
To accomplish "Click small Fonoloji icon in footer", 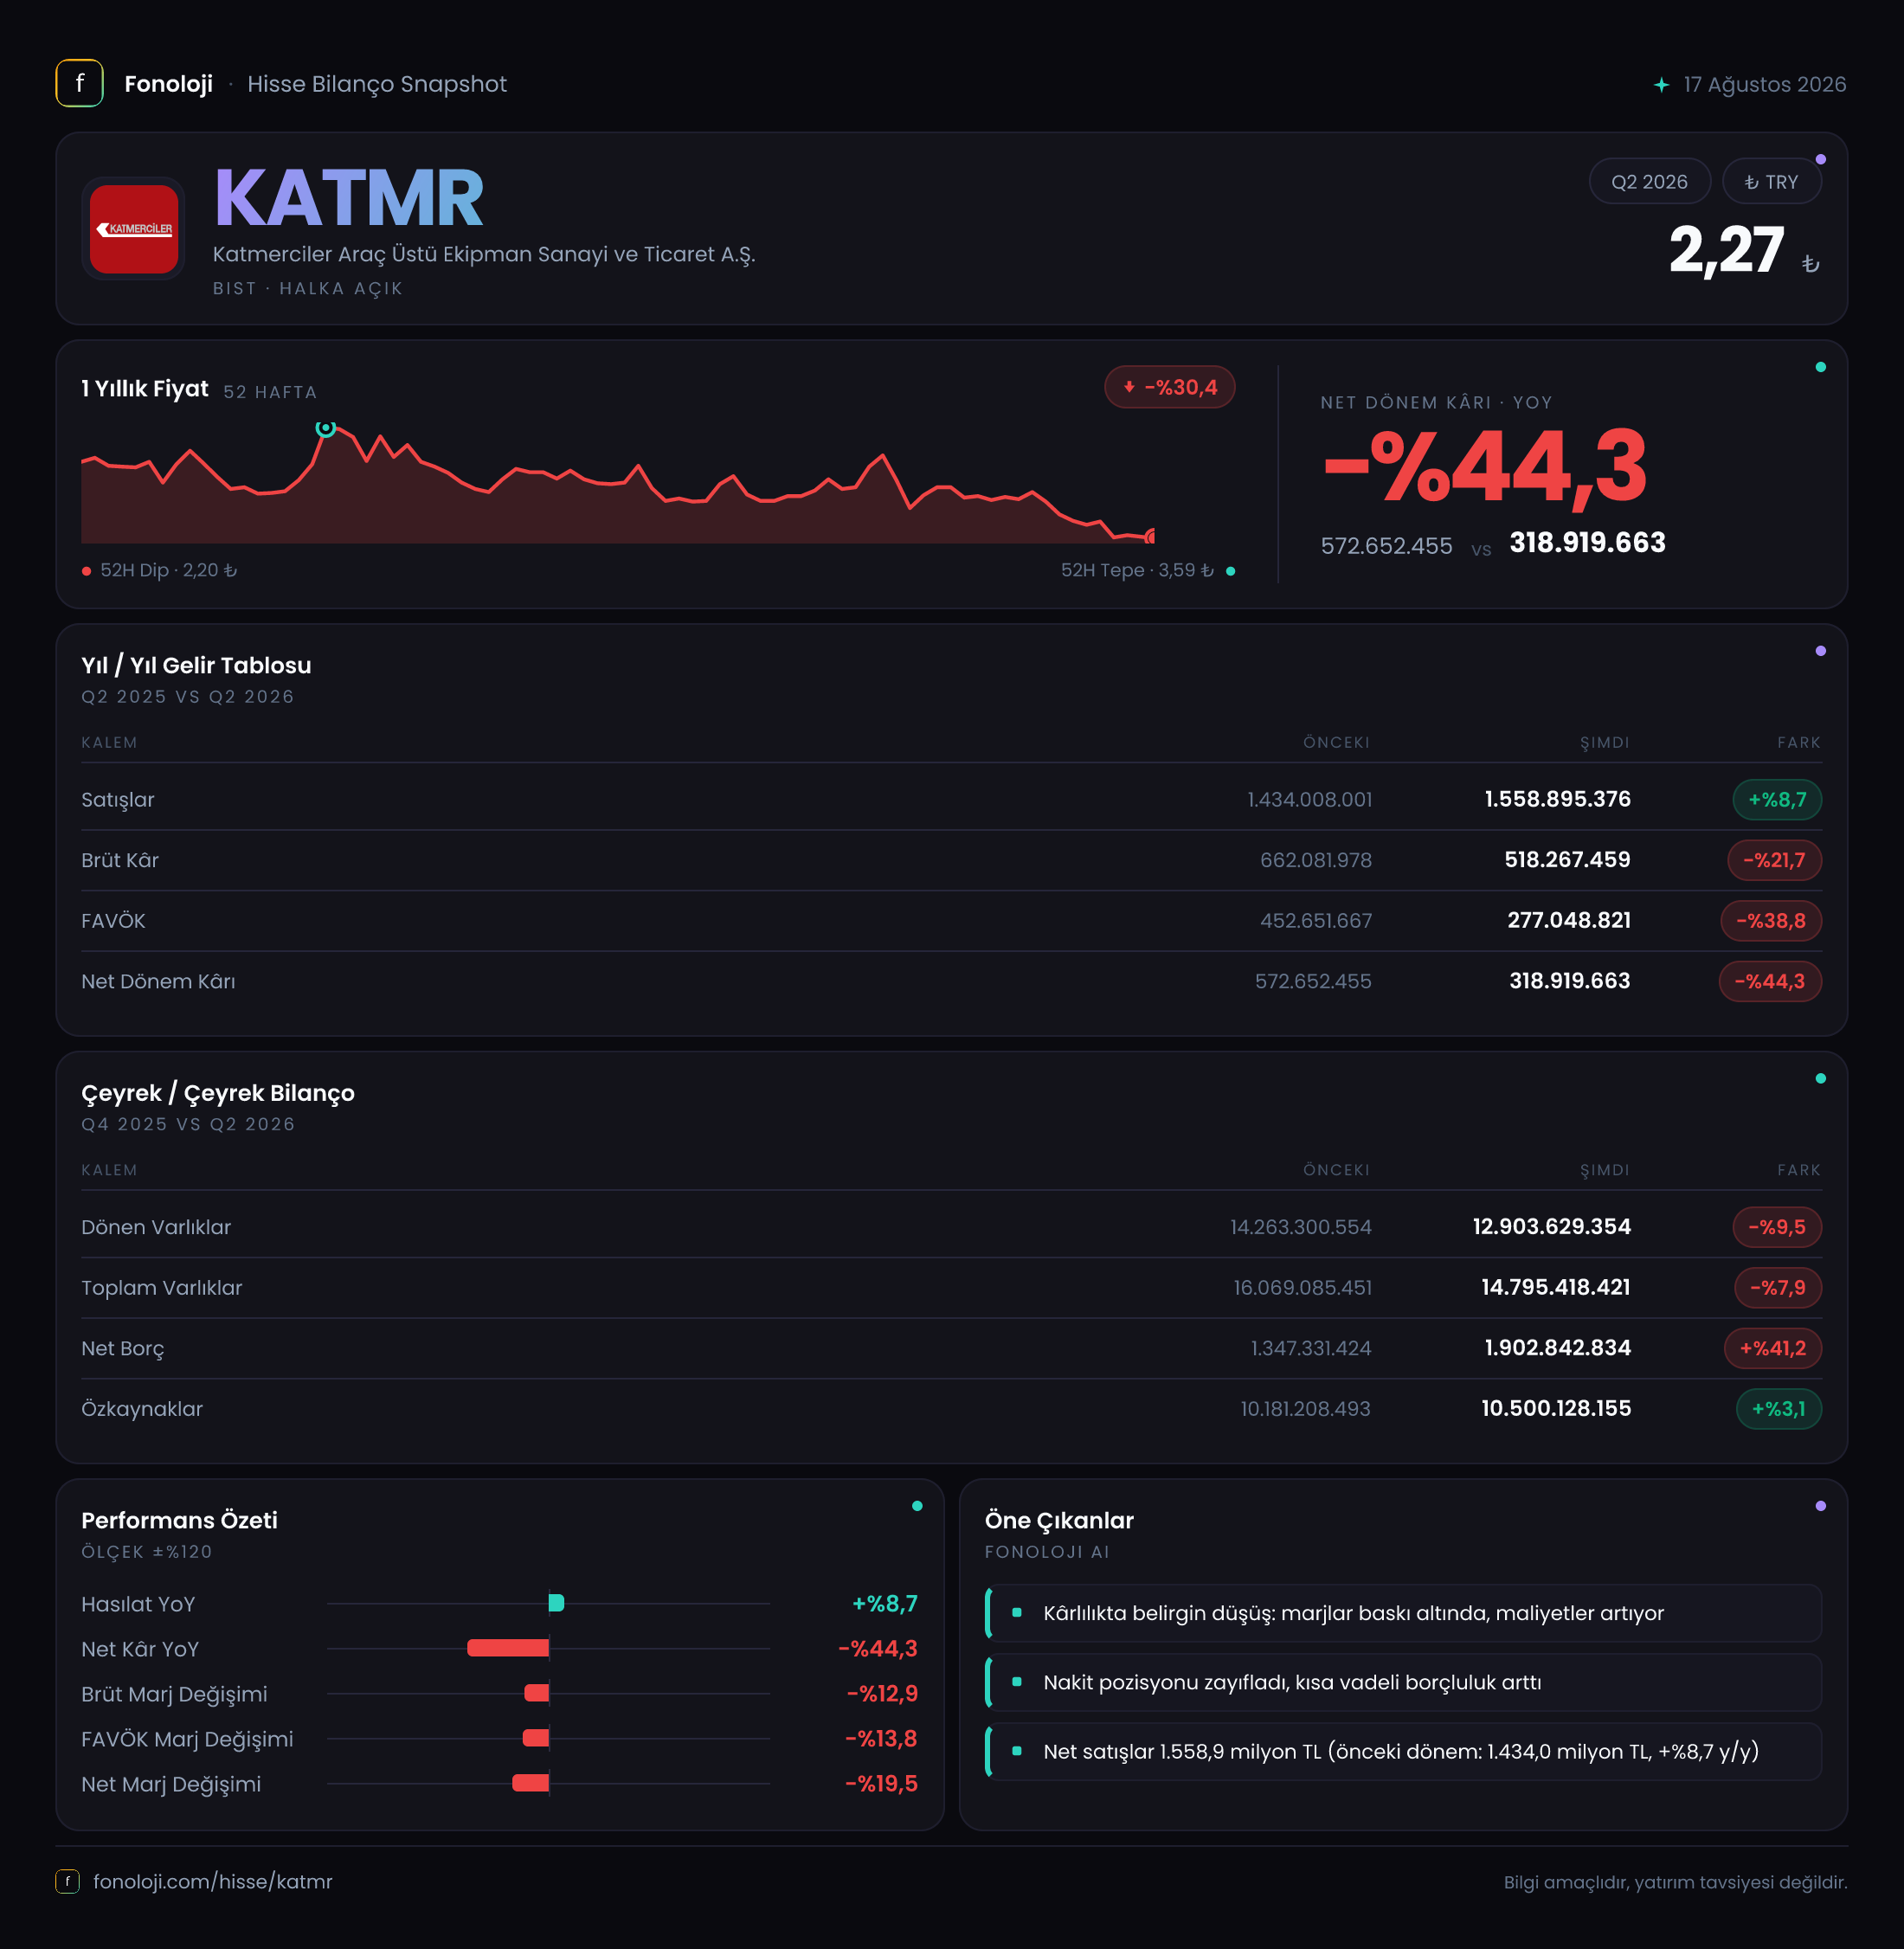I will click(x=67, y=1881).
